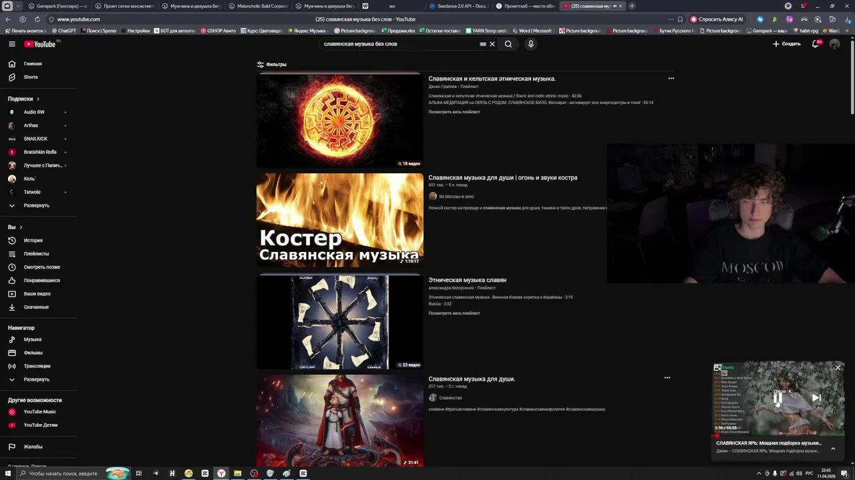Open the fire Костер video thumbnail
The height and width of the screenshot is (480, 855).
[340, 220]
